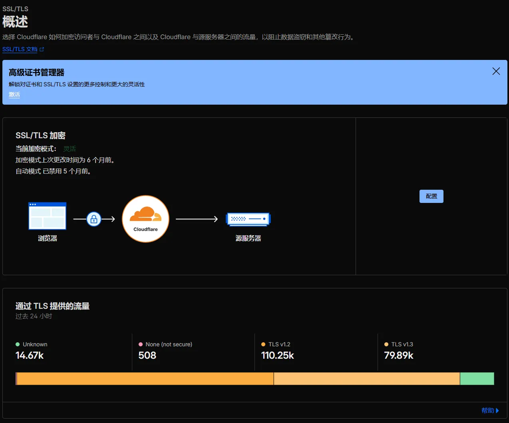Click external link icon beside SSL/TLS 文档

click(42, 50)
